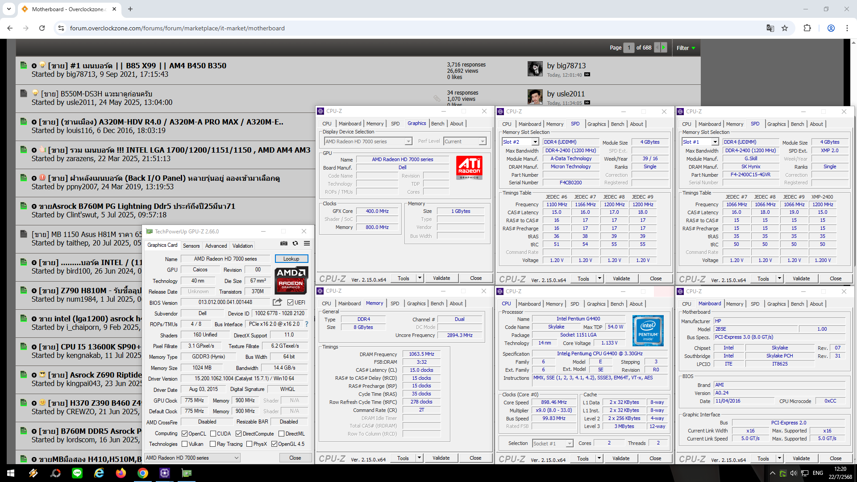
Task: Click GPU-Z refresh icon
Action: coord(295,244)
